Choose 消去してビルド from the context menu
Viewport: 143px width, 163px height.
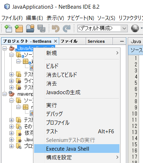(x=77, y=75)
